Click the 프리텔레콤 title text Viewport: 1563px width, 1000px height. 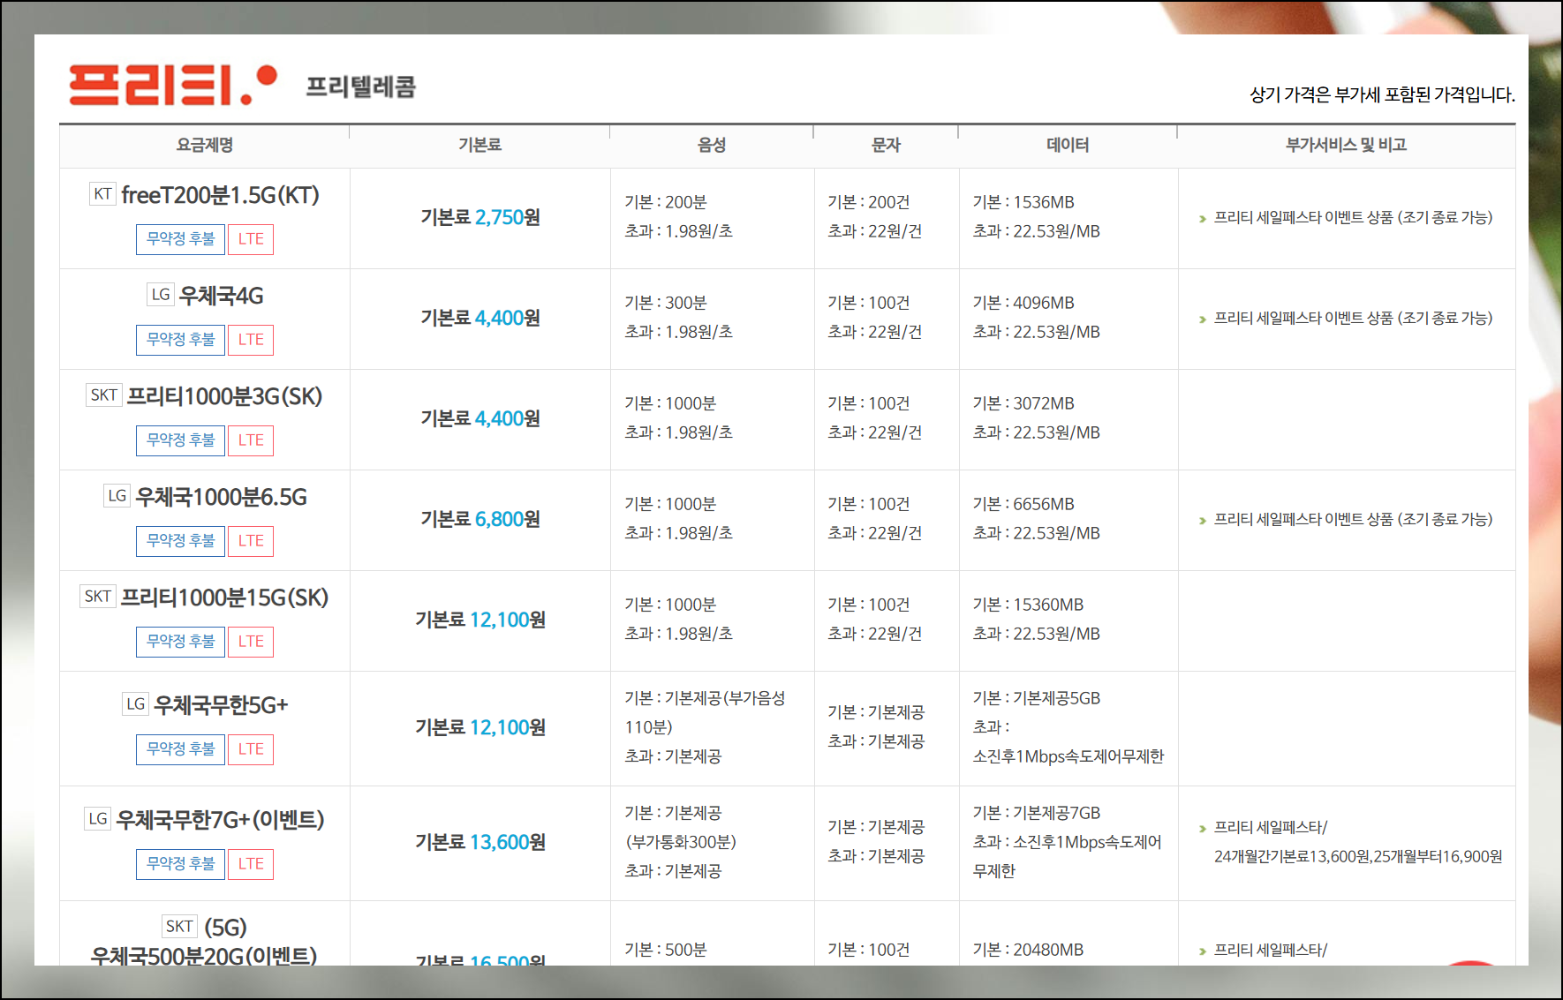pos(360,86)
